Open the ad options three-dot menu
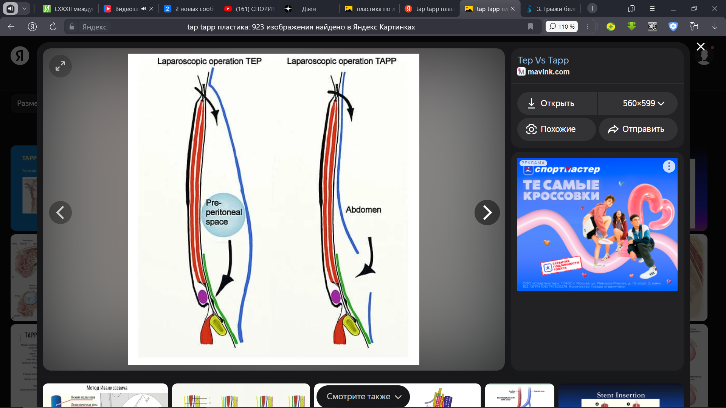Image resolution: width=726 pixels, height=408 pixels. tap(669, 166)
